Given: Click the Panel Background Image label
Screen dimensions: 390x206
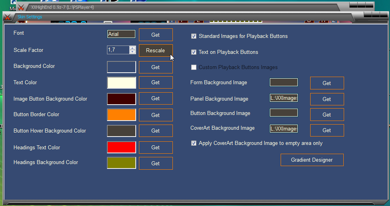Looking at the screenshot, I should tap(220, 99).
